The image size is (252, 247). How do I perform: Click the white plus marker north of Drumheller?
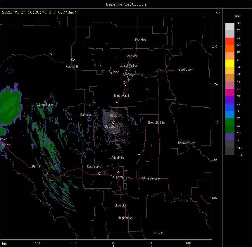[179, 110]
